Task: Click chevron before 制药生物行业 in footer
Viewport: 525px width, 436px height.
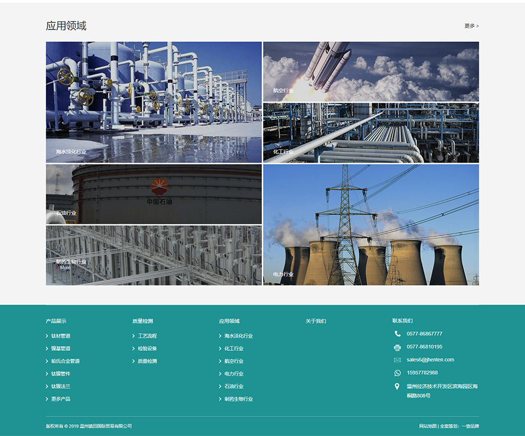Action: pyautogui.click(x=220, y=399)
